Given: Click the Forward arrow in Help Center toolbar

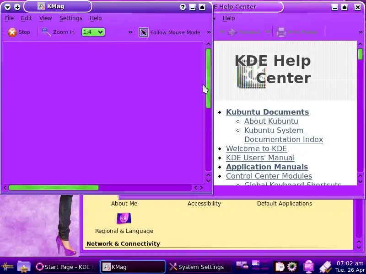Looking at the screenshot, I should (x=232, y=32).
